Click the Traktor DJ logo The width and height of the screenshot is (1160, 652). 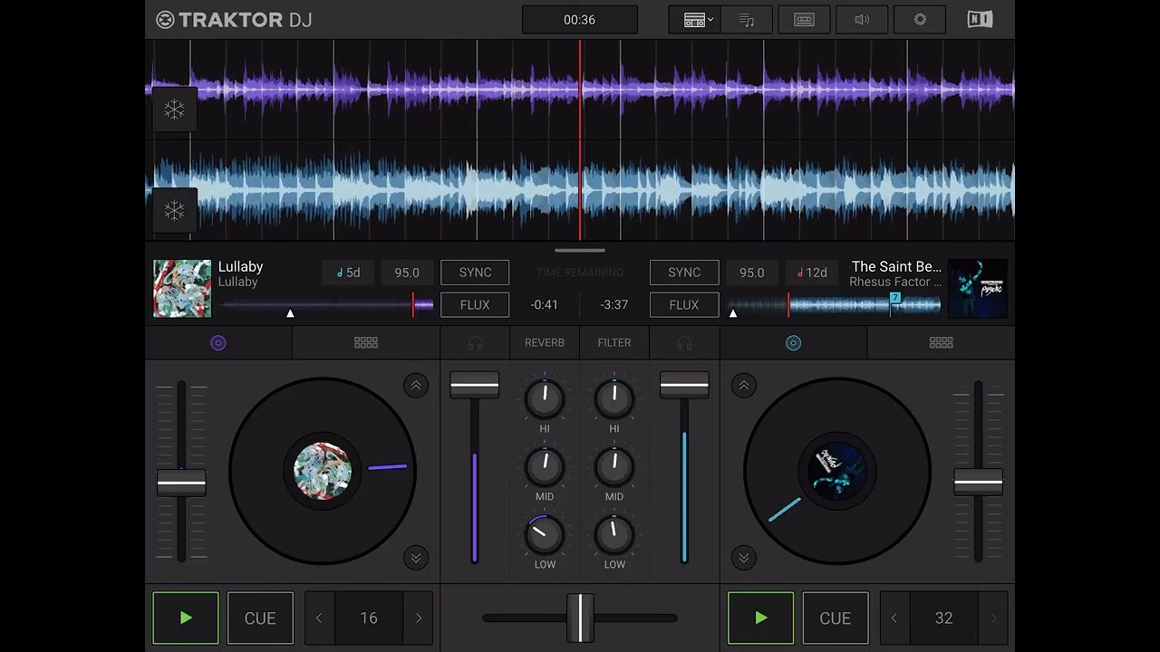[x=234, y=20]
